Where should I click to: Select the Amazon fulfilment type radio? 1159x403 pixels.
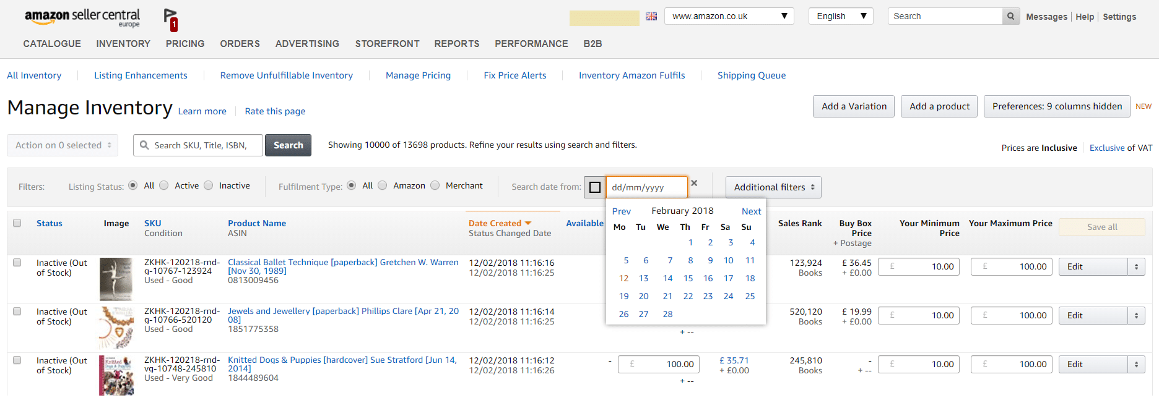(x=383, y=185)
